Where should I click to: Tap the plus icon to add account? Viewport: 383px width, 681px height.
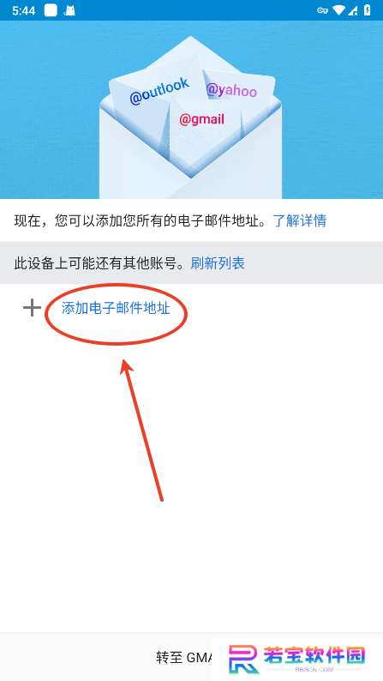point(32,309)
